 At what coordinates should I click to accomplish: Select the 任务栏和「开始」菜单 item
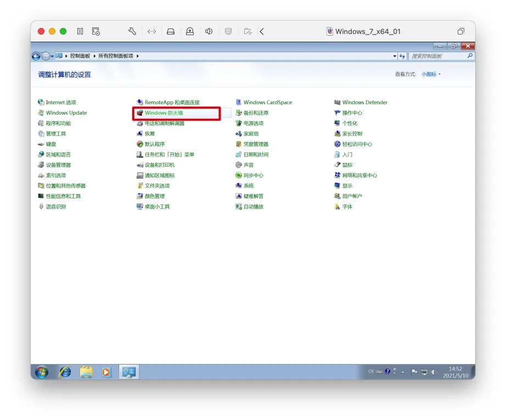pos(165,155)
